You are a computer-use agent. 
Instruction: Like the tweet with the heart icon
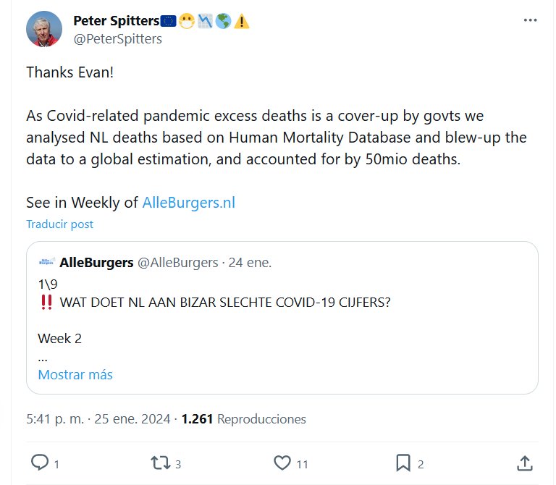click(282, 463)
